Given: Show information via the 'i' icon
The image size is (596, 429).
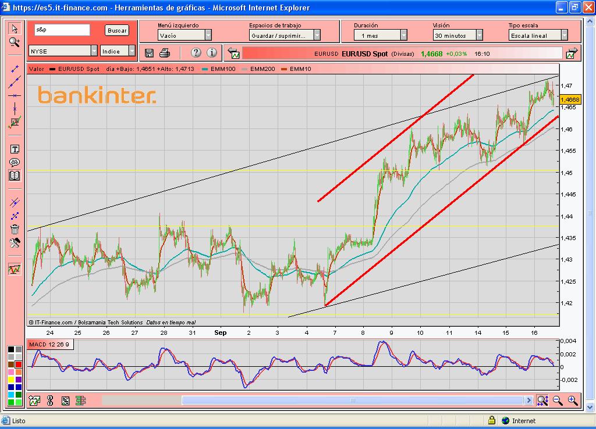Looking at the screenshot, I should 212,53.
